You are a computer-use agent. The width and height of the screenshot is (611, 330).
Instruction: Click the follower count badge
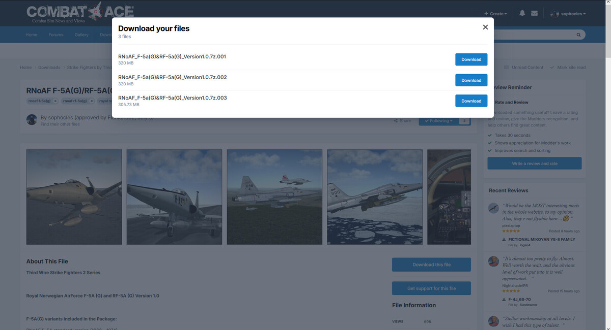click(x=464, y=121)
